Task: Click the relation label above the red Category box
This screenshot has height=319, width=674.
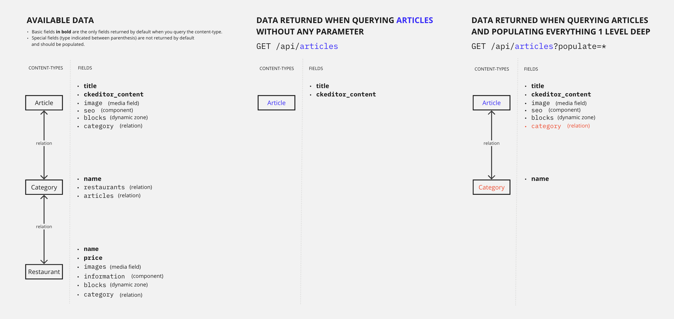Action: pyautogui.click(x=491, y=143)
